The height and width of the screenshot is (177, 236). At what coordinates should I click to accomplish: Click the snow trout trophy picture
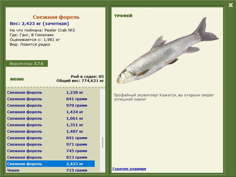[168, 51]
